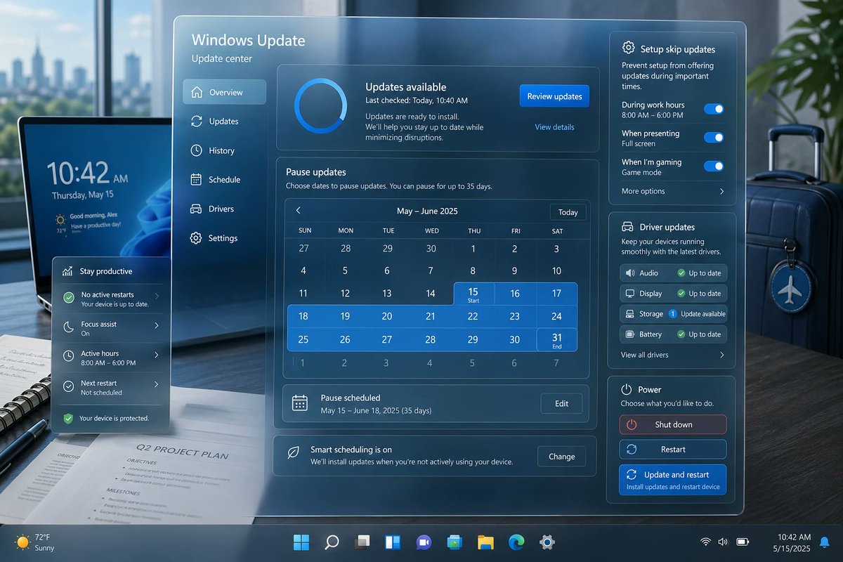Click the Power section icon
Viewport: 843px width, 562px height.
(x=627, y=389)
